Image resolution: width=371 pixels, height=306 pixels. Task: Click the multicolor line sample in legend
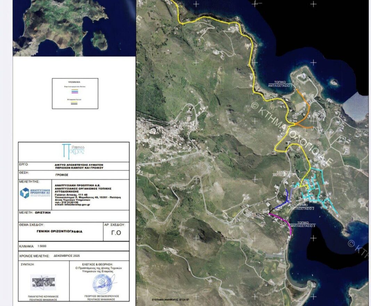pos(75,91)
